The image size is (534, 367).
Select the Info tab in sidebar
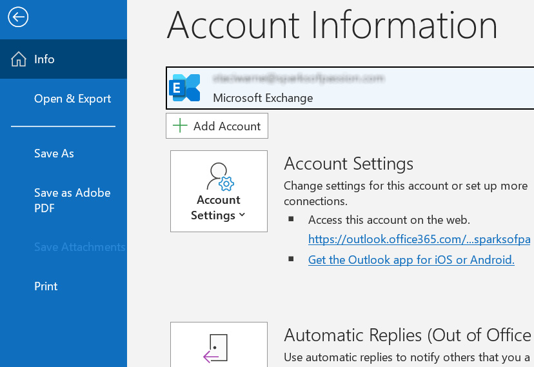coord(63,59)
